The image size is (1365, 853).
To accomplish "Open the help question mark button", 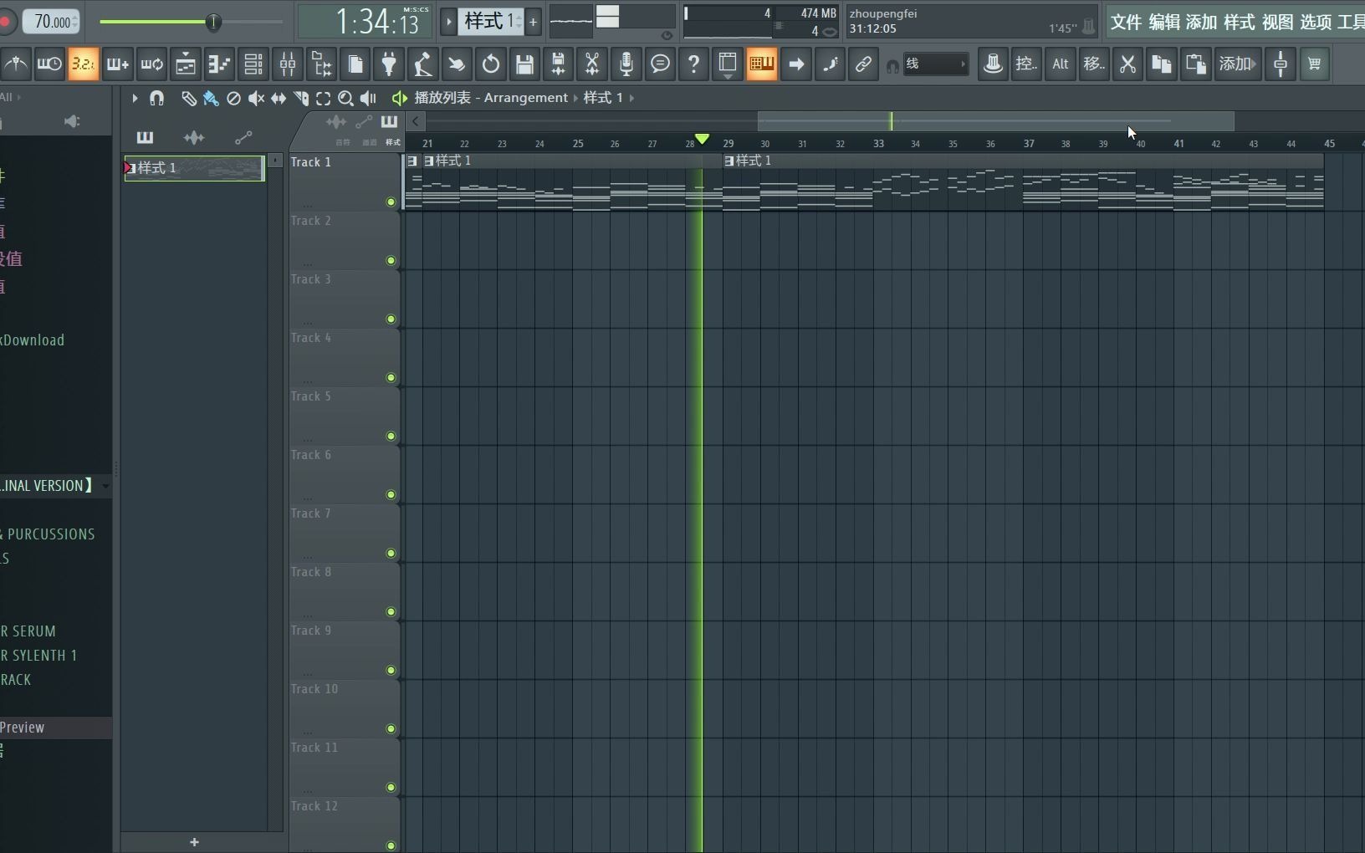I will [x=694, y=64].
